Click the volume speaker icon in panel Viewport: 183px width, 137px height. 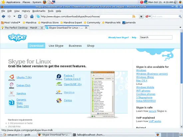click(176, 2)
